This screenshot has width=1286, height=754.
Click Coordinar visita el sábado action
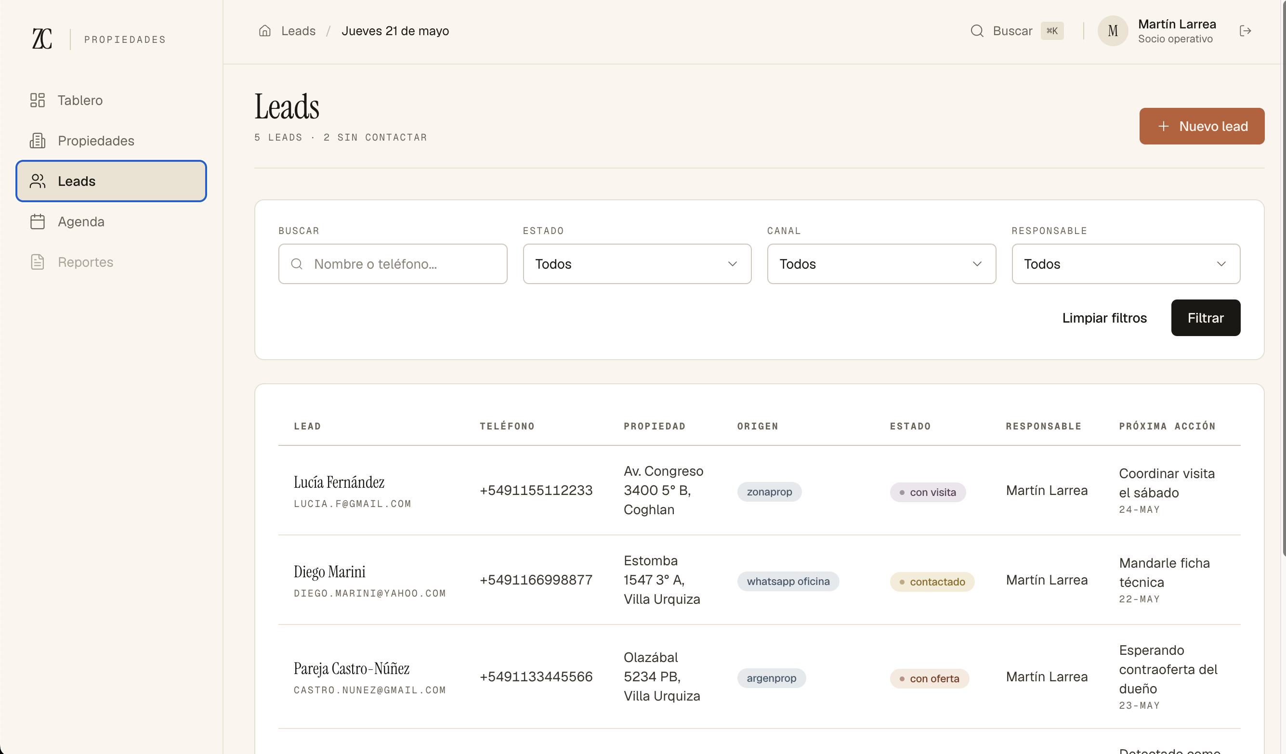[x=1167, y=483]
